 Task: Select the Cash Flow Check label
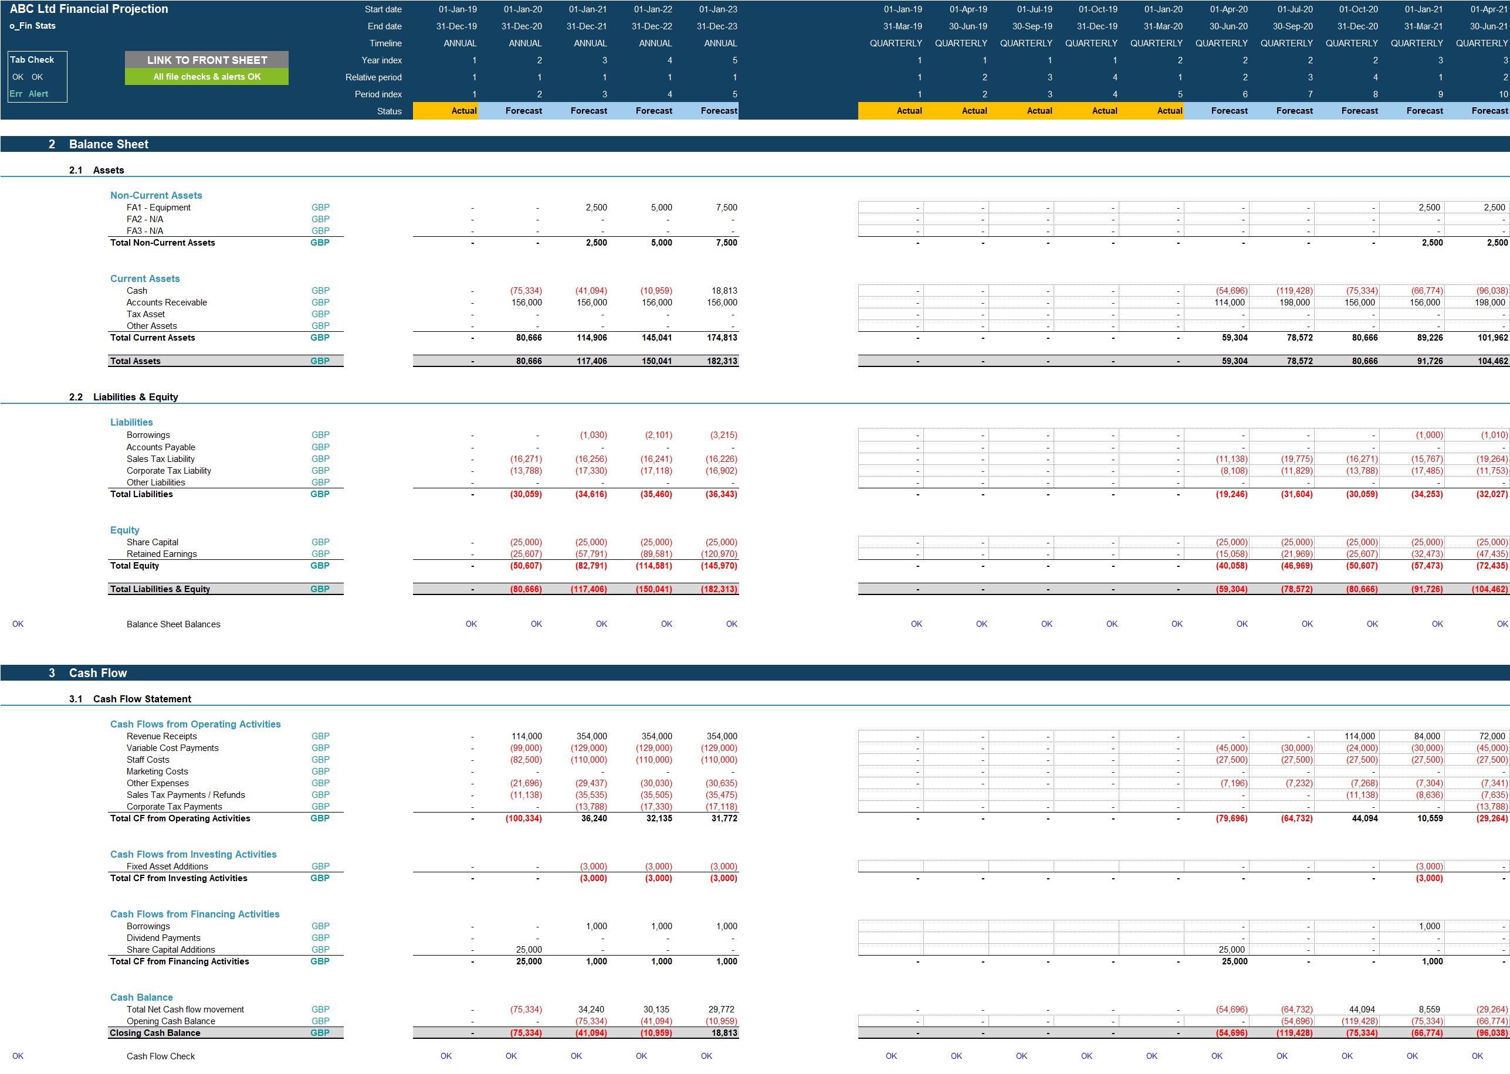[161, 1056]
